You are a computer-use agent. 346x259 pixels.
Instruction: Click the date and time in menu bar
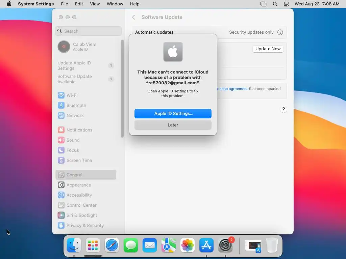[x=317, y=4]
